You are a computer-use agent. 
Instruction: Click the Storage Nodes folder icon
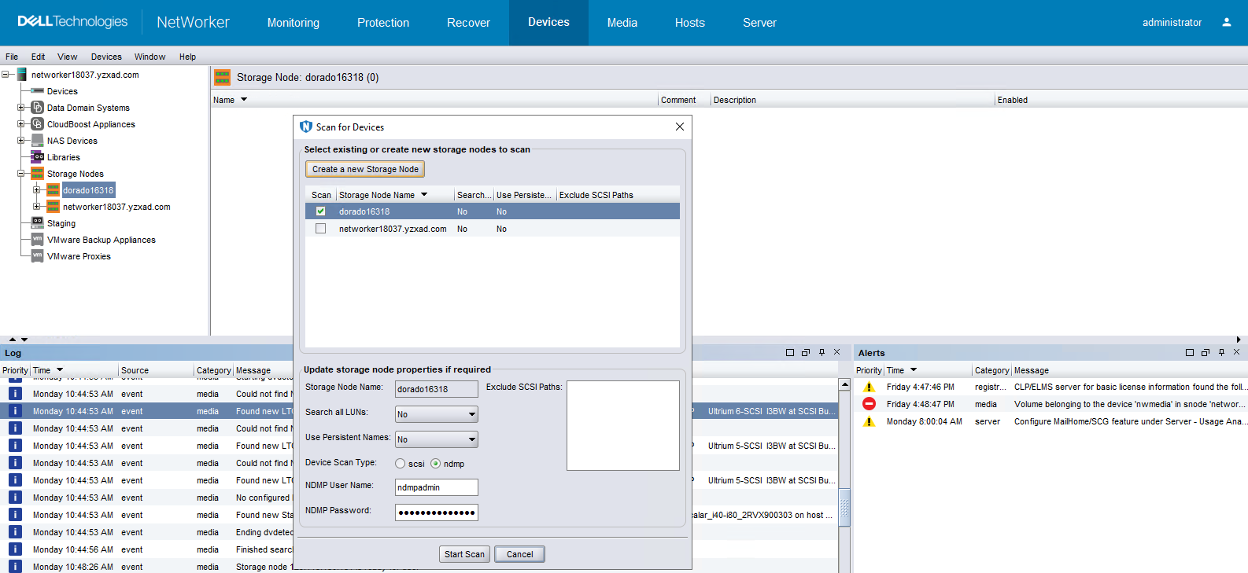pyautogui.click(x=37, y=174)
